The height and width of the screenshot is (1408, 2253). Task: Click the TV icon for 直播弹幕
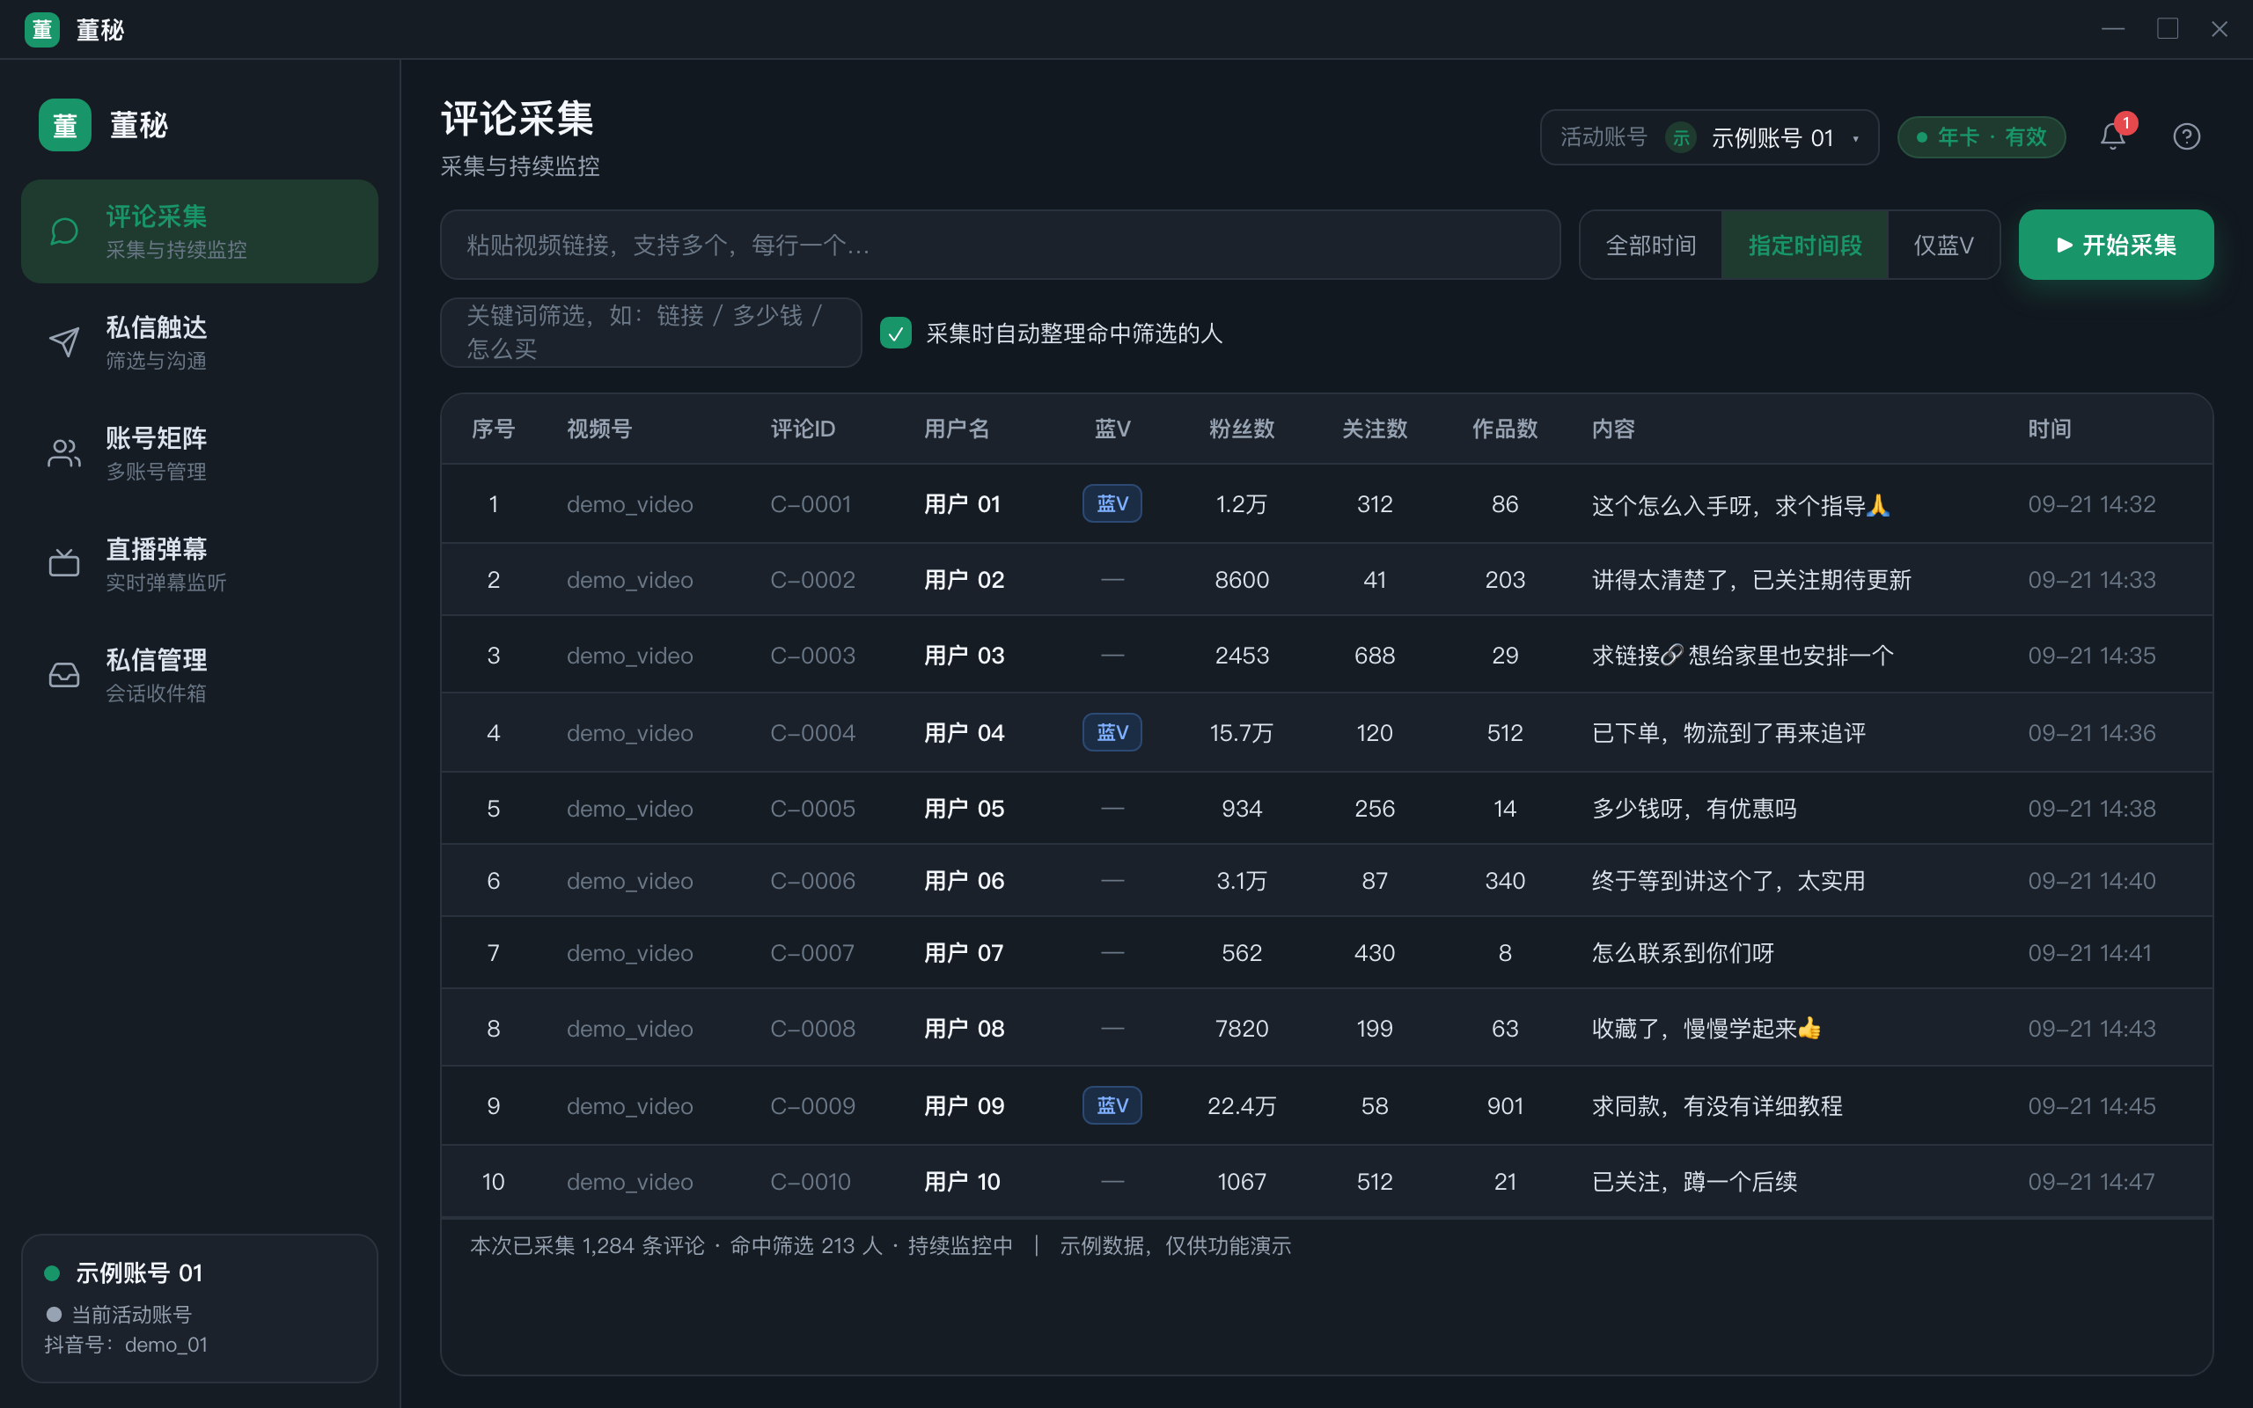coord(64,563)
